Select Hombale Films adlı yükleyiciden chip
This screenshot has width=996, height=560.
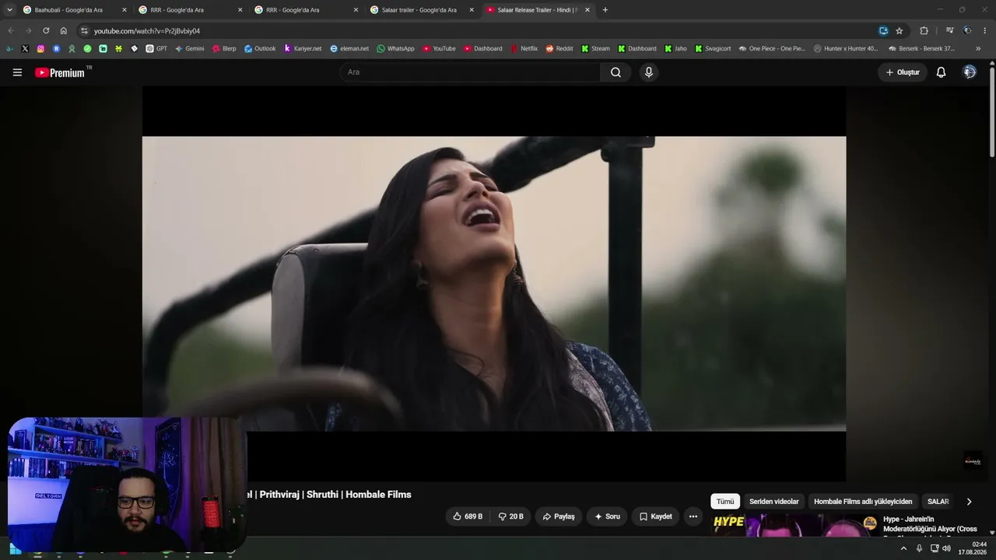863,502
